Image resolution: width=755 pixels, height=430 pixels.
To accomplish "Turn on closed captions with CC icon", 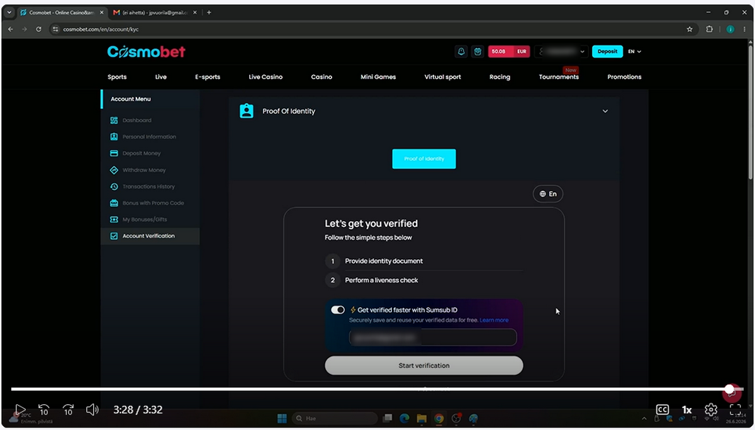I will tap(663, 410).
